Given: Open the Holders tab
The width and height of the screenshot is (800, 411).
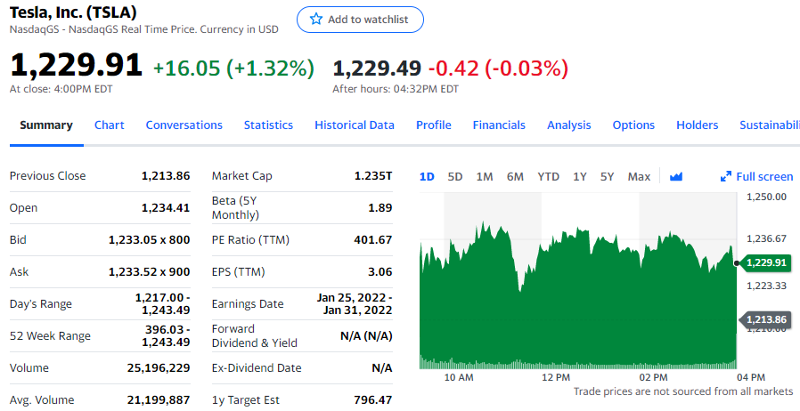Looking at the screenshot, I should tap(697, 125).
